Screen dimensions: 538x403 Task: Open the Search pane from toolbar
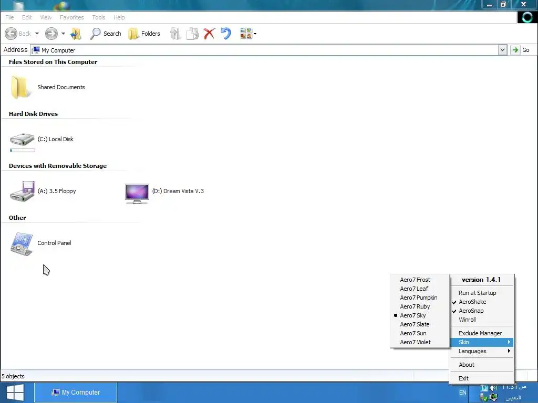[x=106, y=34]
